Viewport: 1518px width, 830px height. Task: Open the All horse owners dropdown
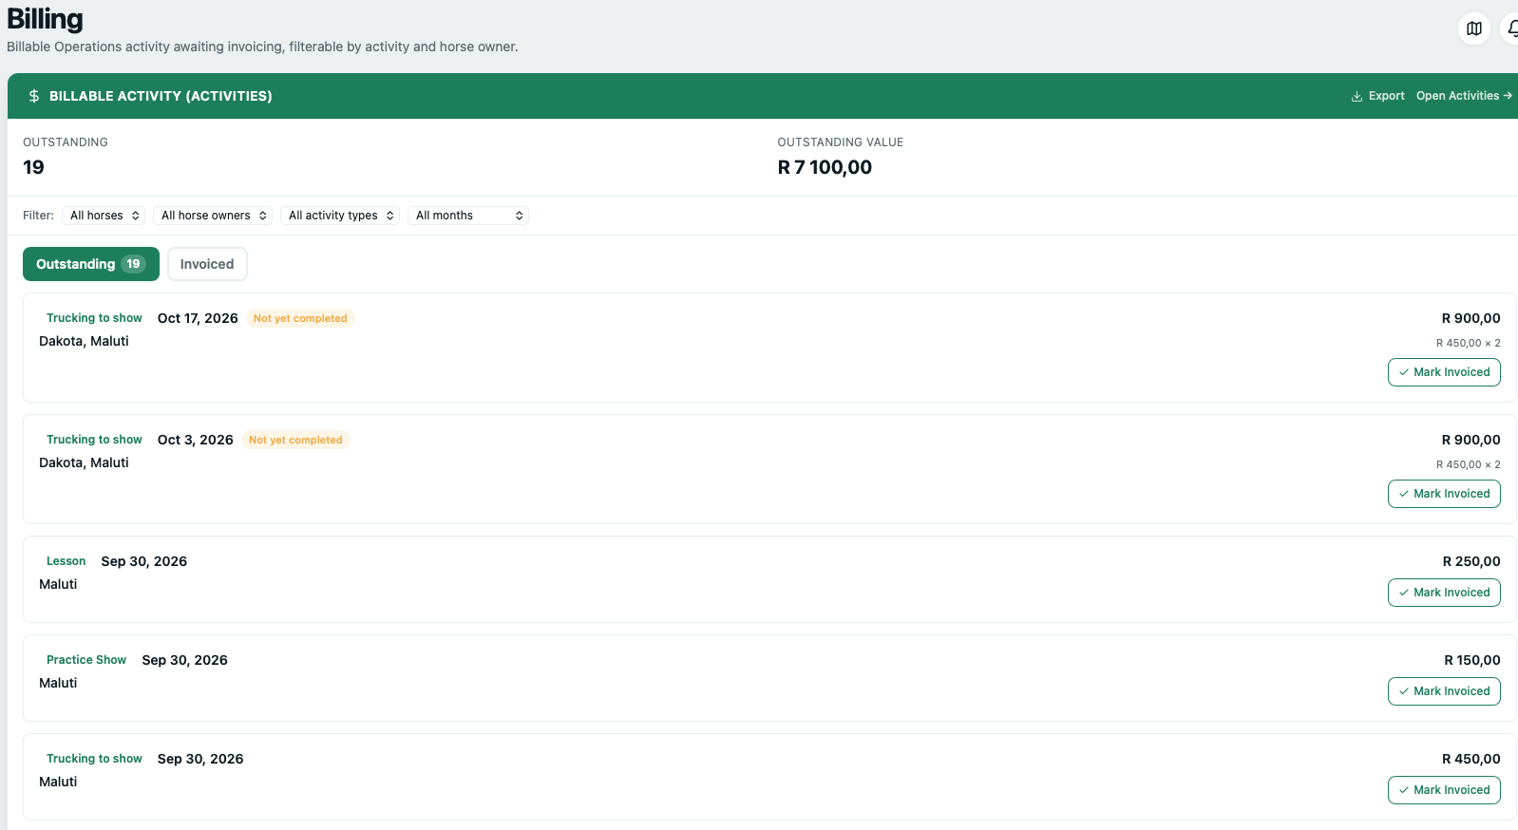tap(213, 216)
